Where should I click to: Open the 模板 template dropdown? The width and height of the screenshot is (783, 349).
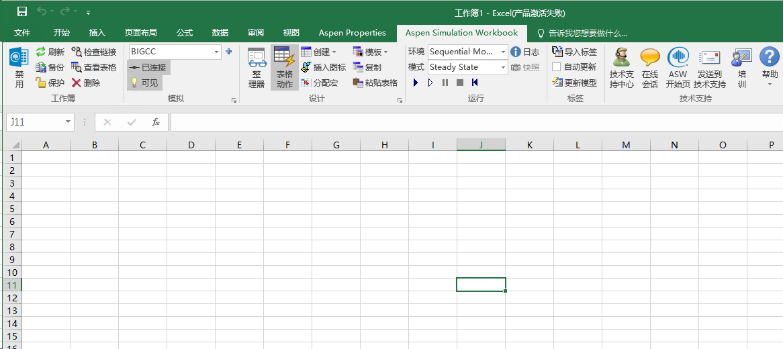(371, 52)
